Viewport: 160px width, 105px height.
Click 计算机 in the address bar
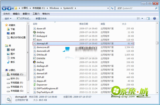[25, 8]
